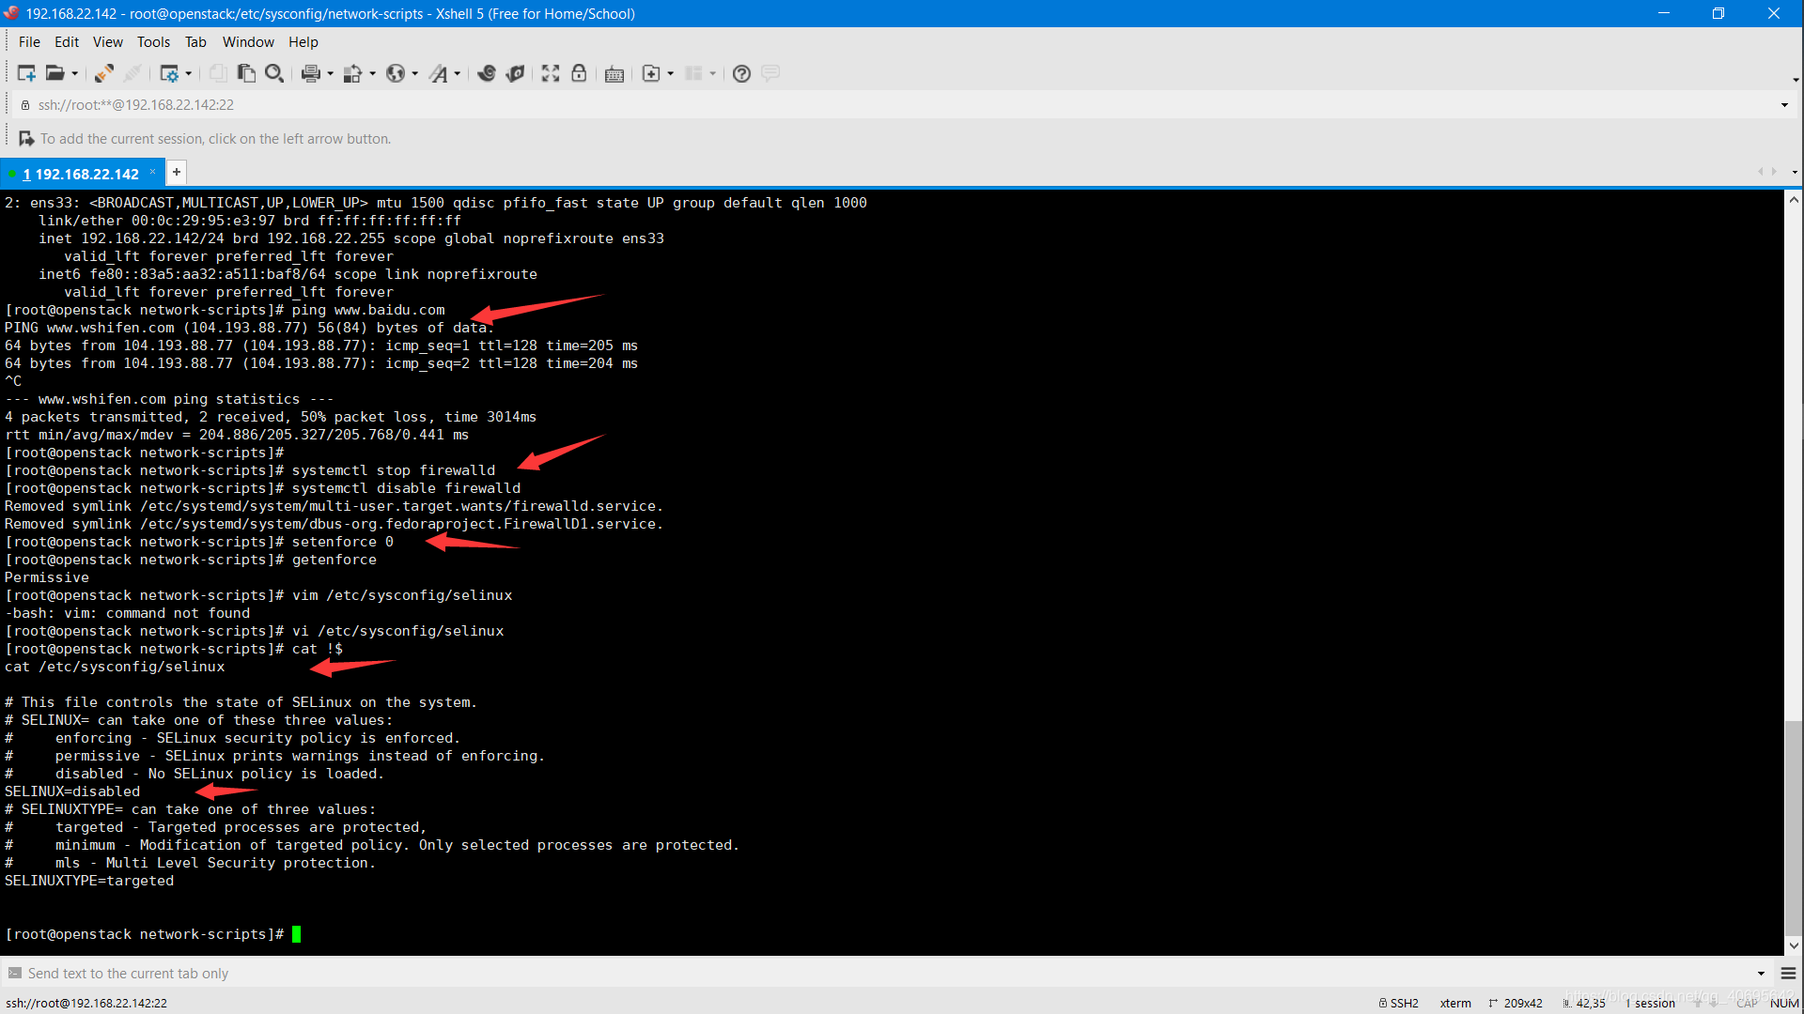
Task: Expand the Font dropdown arrow
Action: pos(458,73)
